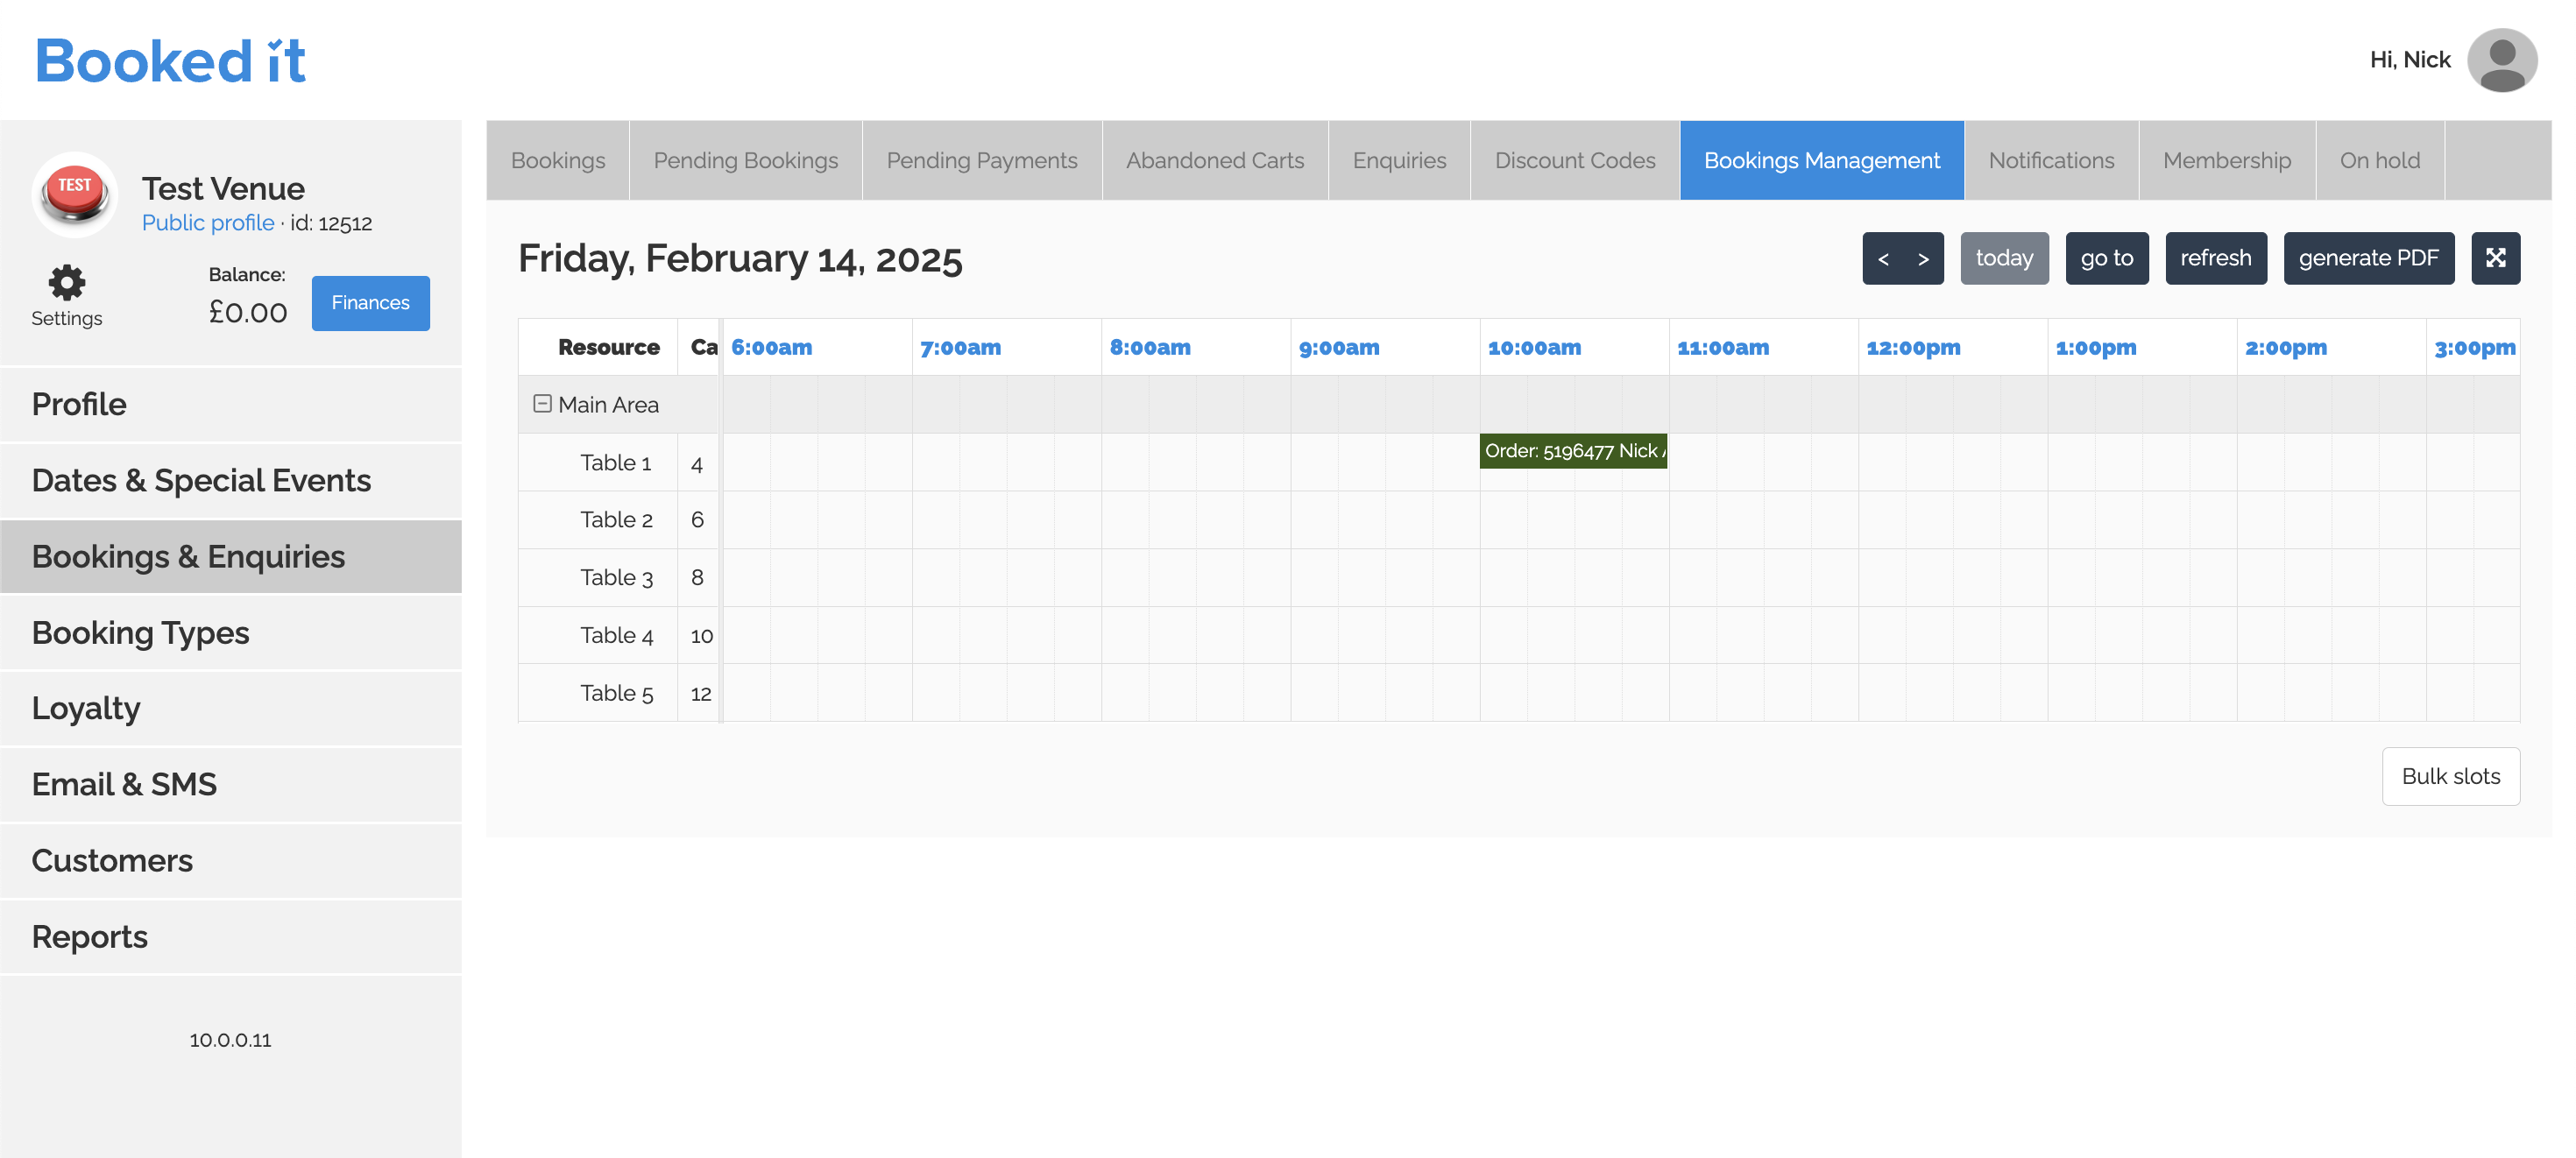
Task: Click the Settings gear icon
Action: pos(66,282)
